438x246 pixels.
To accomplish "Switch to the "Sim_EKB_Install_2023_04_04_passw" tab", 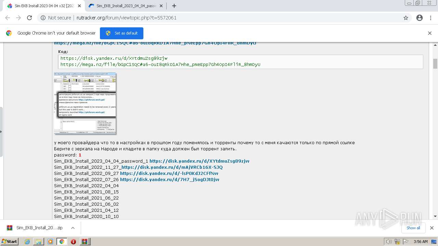I will tap(126, 6).
